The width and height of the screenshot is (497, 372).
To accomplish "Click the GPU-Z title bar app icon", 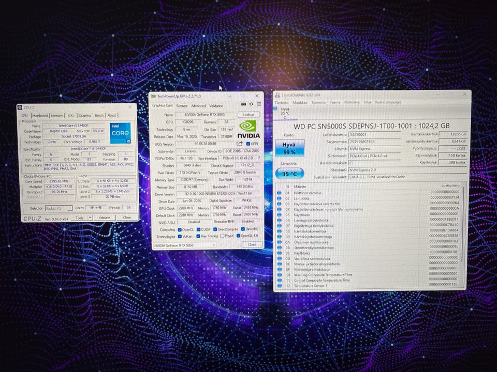I will click(x=153, y=96).
